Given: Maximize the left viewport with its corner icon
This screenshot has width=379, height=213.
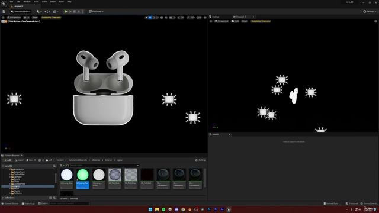Looking at the screenshot, I should click(205, 17).
